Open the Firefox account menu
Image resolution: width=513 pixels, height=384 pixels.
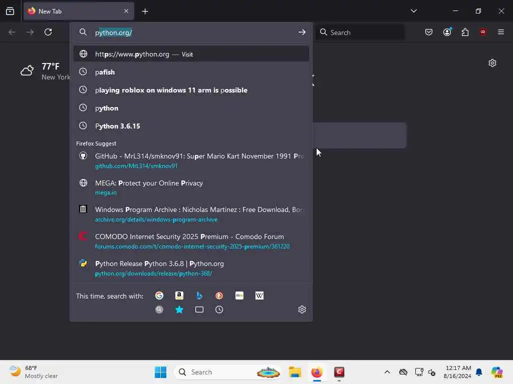pyautogui.click(x=447, y=32)
